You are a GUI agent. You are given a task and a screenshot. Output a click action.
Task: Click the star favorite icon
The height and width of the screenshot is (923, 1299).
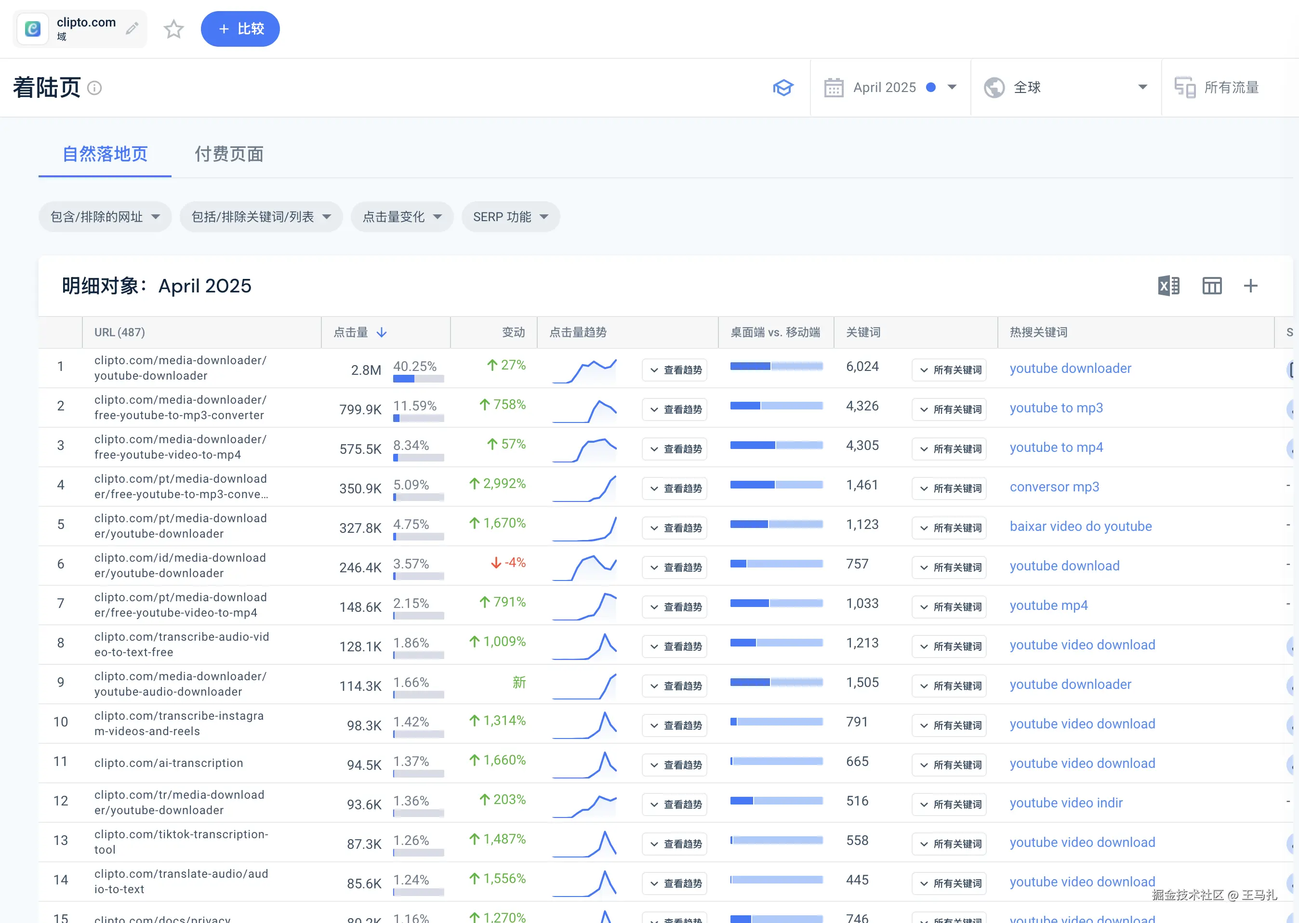coord(173,29)
